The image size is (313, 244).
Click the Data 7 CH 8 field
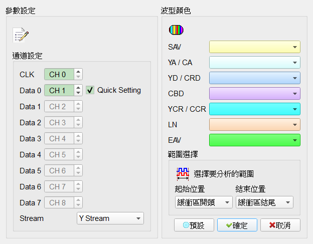[x=59, y=203]
